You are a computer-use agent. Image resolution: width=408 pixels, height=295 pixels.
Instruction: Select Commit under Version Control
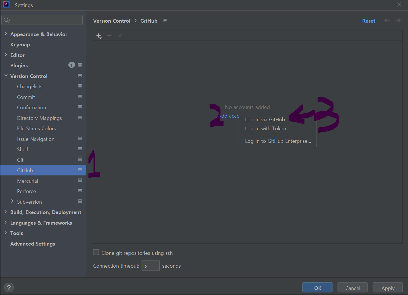click(x=26, y=97)
